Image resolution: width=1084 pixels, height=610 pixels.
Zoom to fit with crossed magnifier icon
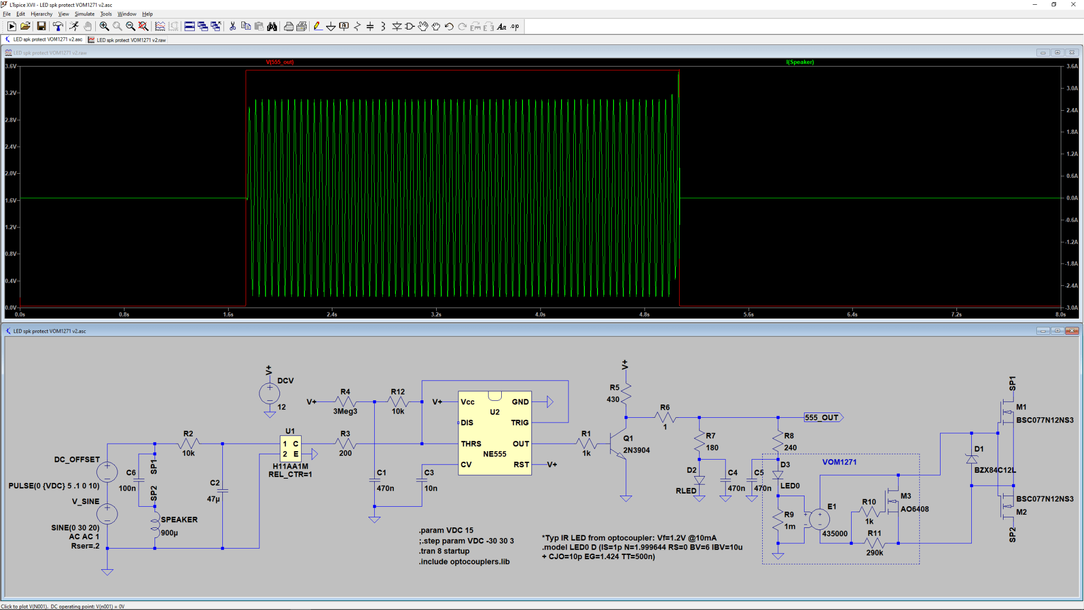pos(143,26)
